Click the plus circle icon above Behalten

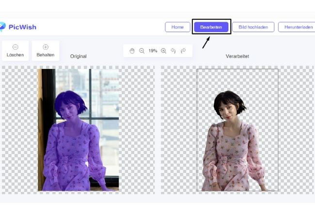pyautogui.click(x=46, y=47)
